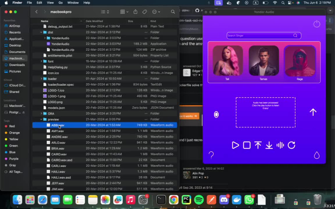This screenshot has height=209, width=335.
Task: Click the Red tag in the sidebar
Action: (12, 126)
